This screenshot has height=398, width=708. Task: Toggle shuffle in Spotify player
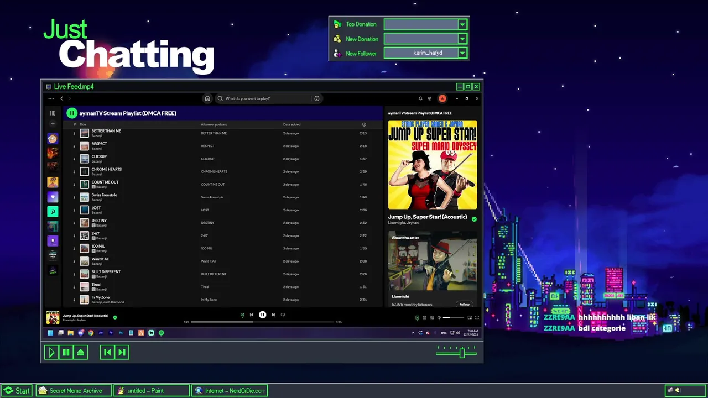point(242,315)
